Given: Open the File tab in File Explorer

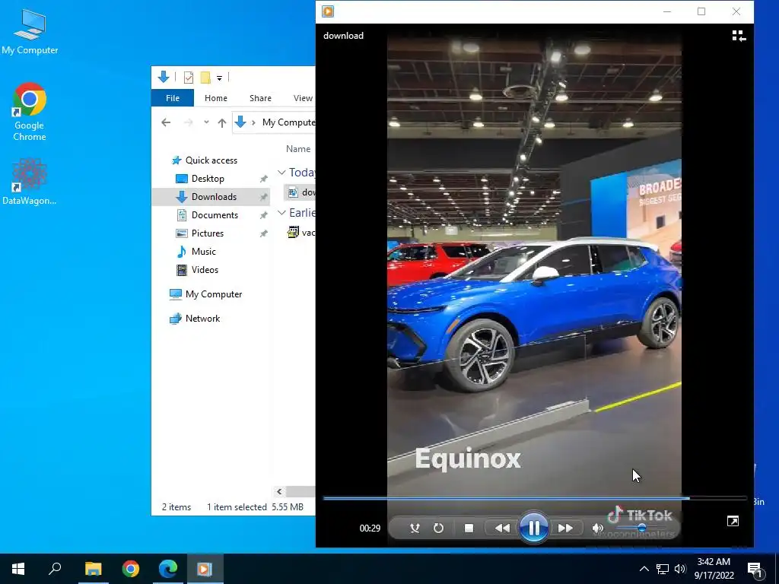Looking at the screenshot, I should (x=173, y=98).
